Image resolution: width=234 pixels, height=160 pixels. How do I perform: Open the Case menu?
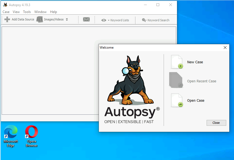point(6,12)
